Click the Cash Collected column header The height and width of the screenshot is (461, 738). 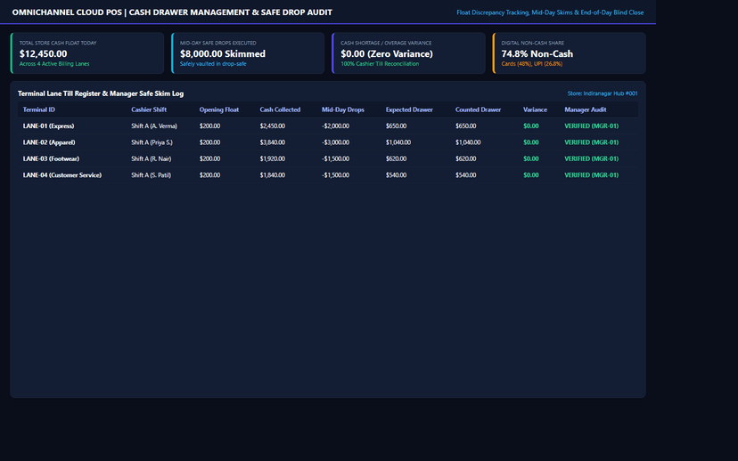click(280, 109)
